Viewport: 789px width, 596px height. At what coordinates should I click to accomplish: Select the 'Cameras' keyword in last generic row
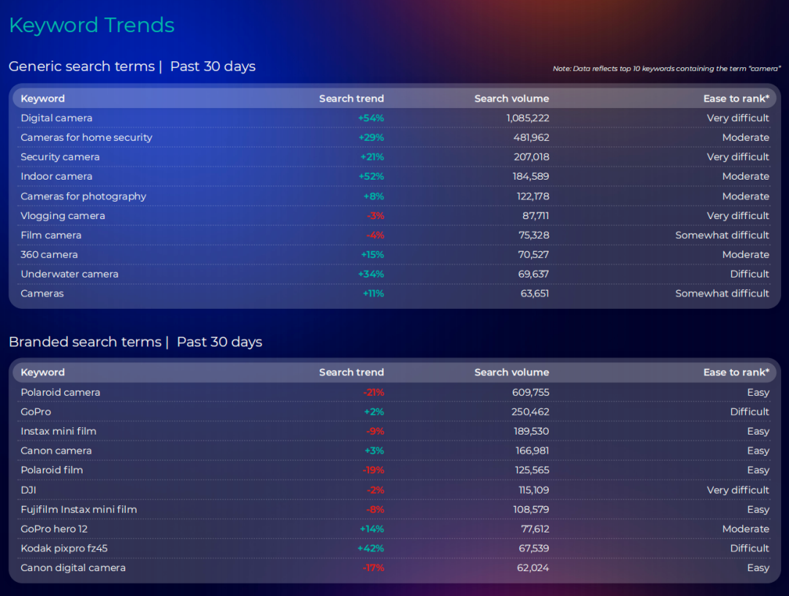pos(42,294)
